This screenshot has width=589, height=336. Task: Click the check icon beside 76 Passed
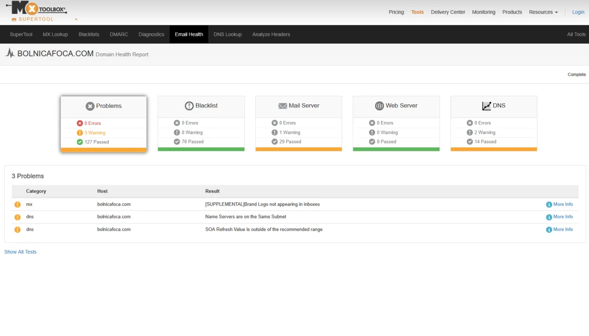pos(177,142)
